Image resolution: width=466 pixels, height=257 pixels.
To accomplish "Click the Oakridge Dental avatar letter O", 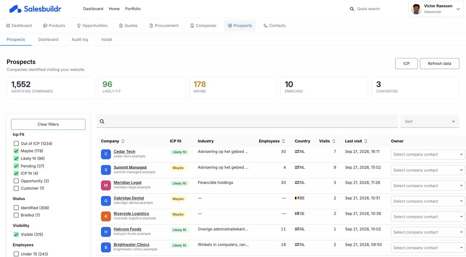I will pyautogui.click(x=106, y=201).
